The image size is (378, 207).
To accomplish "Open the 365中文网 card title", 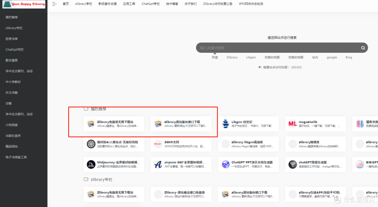I will (171, 142).
